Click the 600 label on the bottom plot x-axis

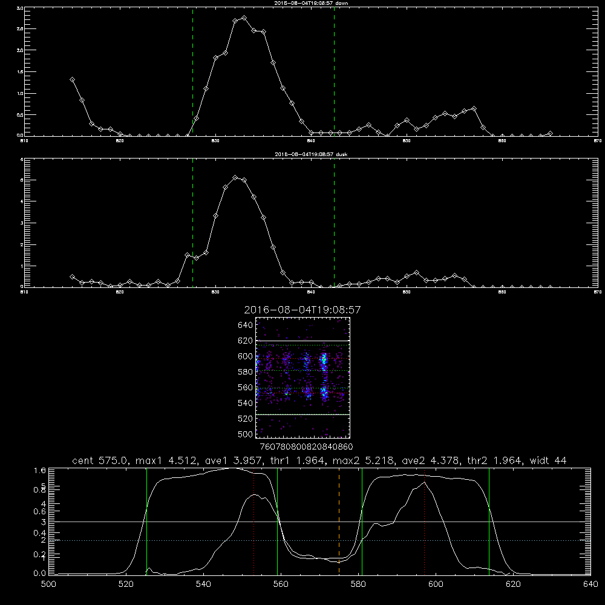[436, 584]
